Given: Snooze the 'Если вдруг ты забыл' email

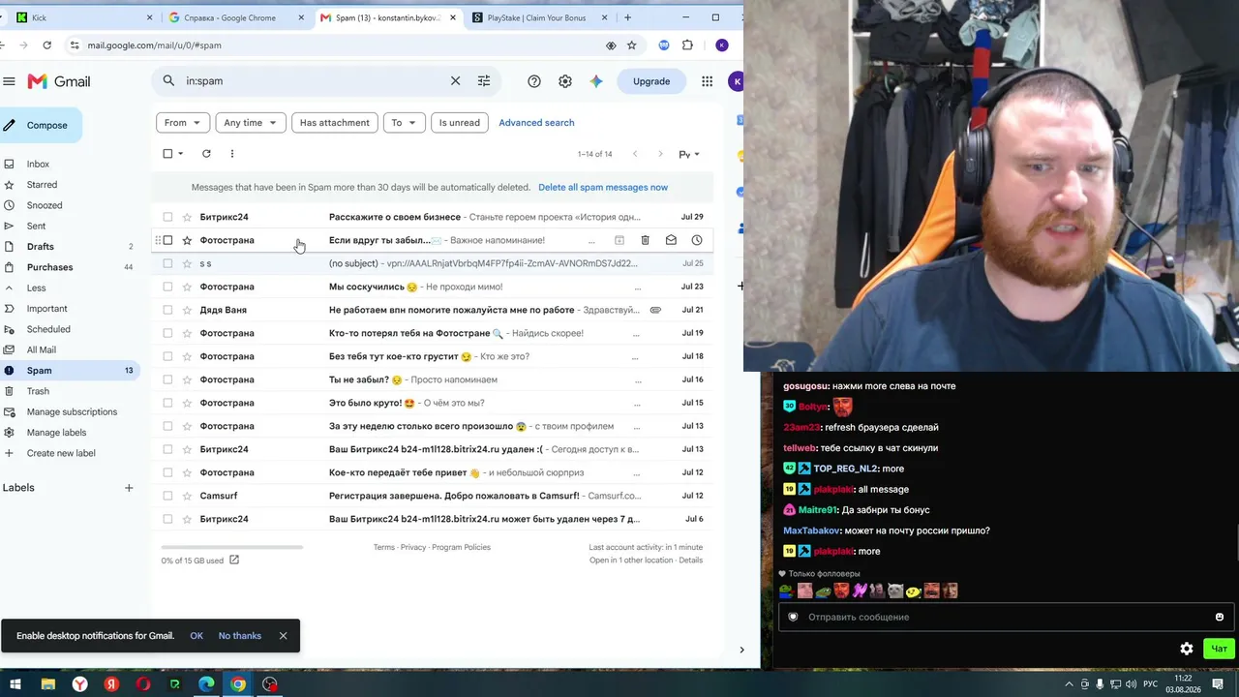Looking at the screenshot, I should (x=696, y=240).
